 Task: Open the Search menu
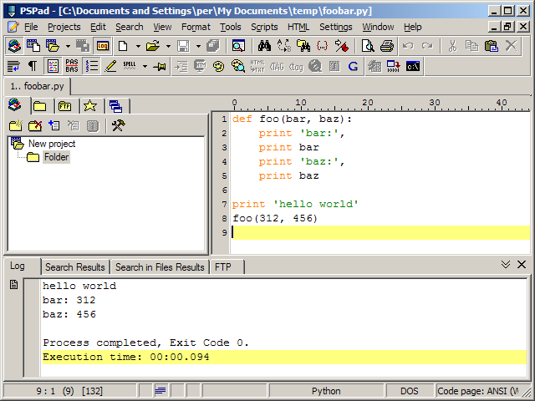coord(130,27)
